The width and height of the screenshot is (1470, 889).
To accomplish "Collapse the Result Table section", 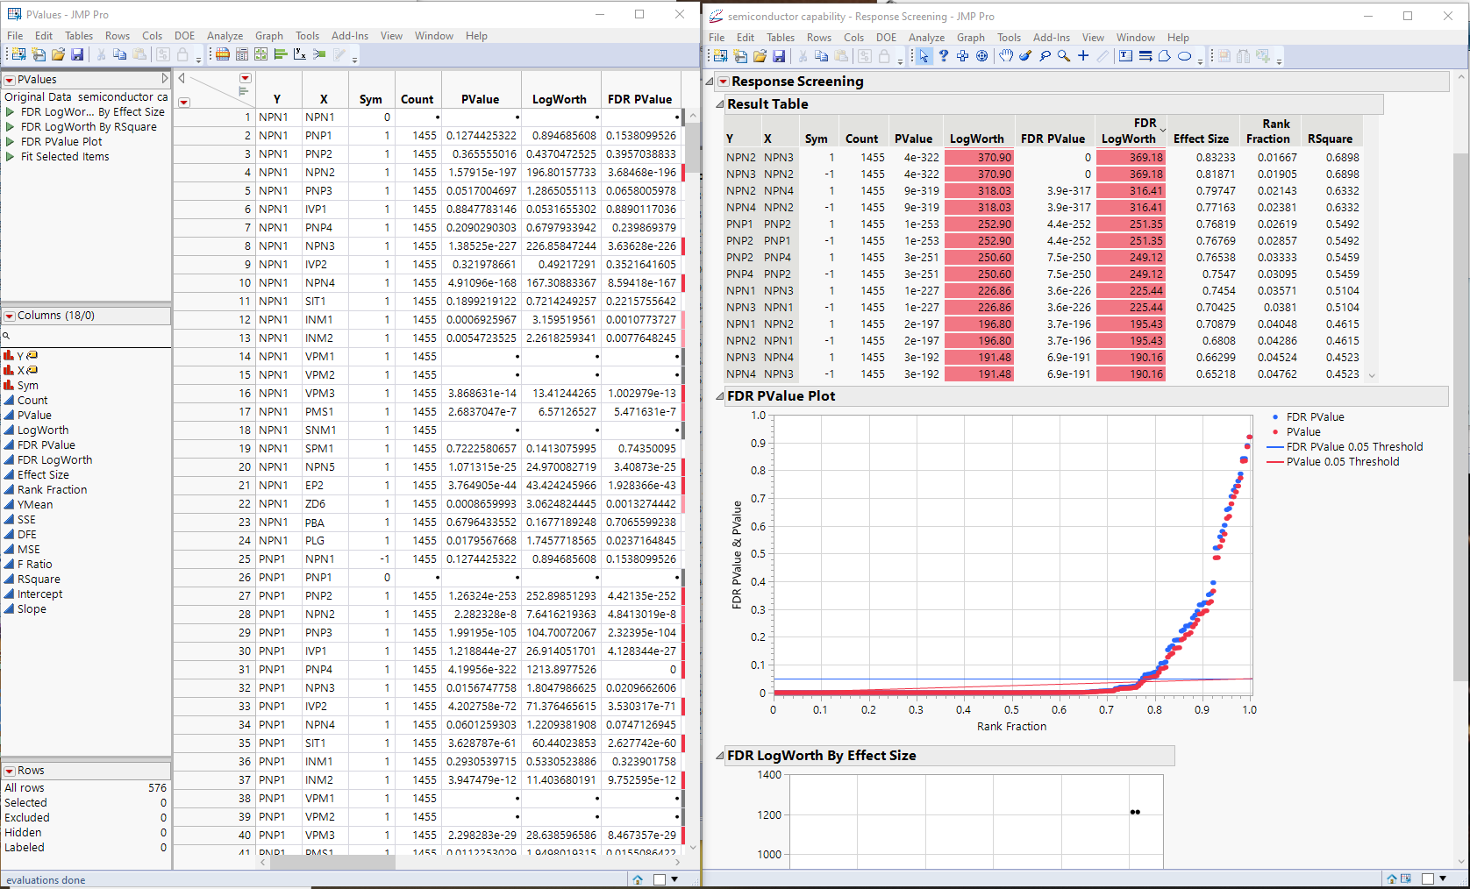I will pos(719,104).
